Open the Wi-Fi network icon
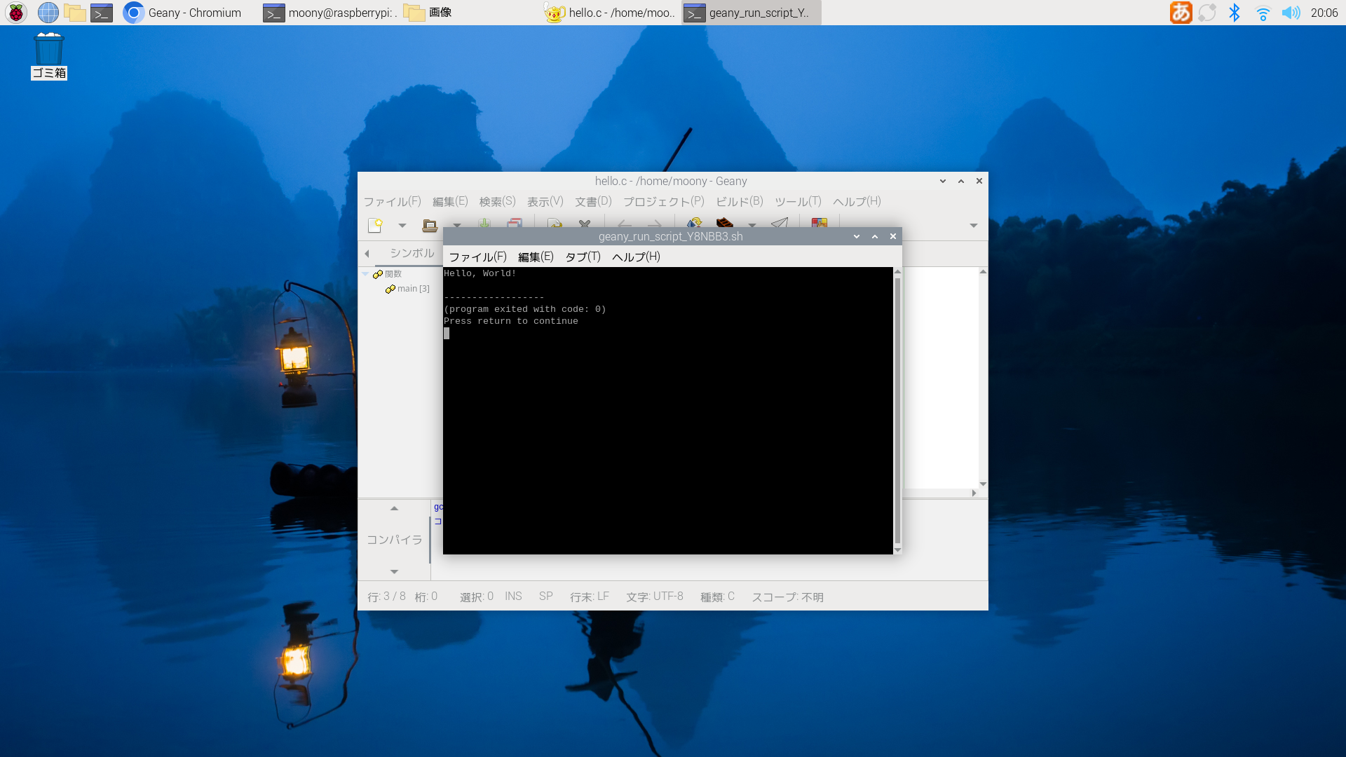 (x=1263, y=13)
